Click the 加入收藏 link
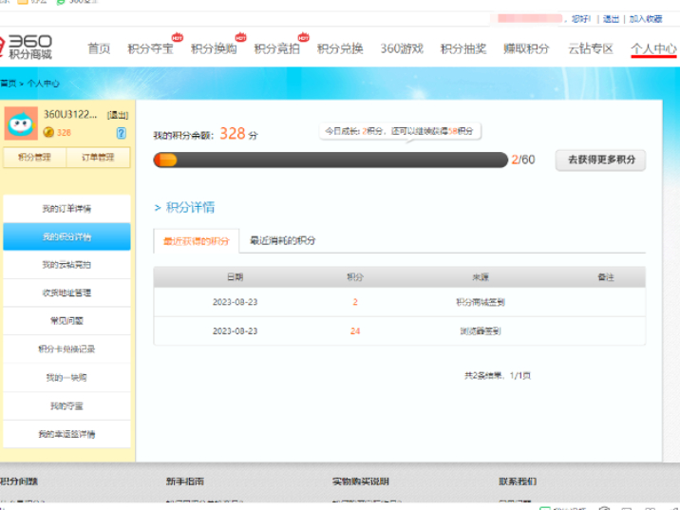 coord(646,19)
